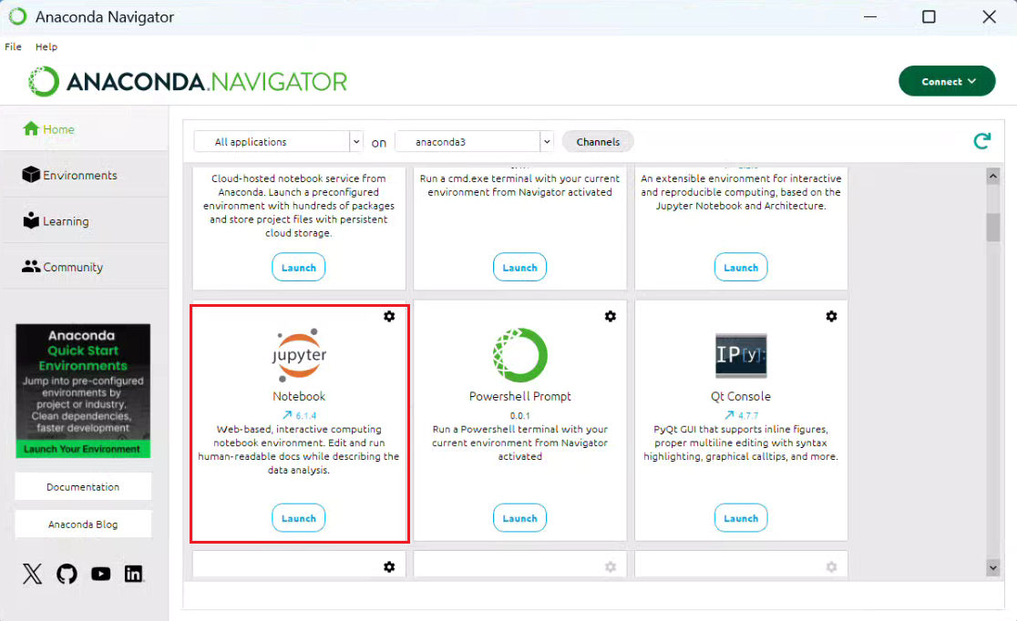Open the Anaconda Blog button
Screen dimensions: 1017x621
click(x=83, y=524)
